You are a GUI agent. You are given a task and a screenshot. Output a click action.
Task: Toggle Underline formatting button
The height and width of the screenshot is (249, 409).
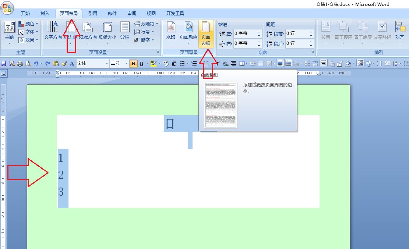click(141, 63)
